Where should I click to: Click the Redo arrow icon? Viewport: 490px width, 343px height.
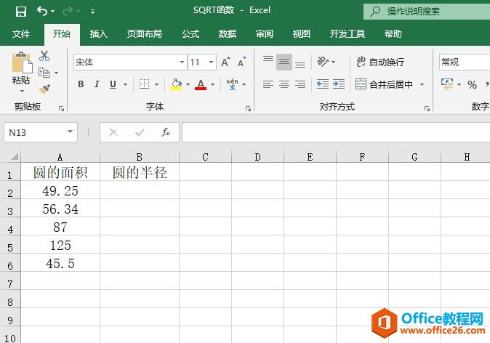68,11
